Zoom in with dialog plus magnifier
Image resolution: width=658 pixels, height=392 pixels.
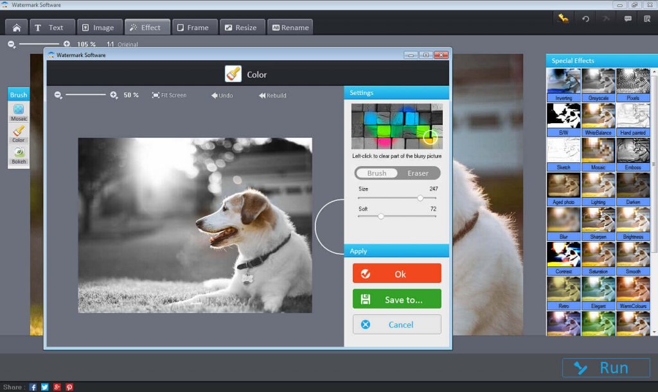pyautogui.click(x=114, y=95)
